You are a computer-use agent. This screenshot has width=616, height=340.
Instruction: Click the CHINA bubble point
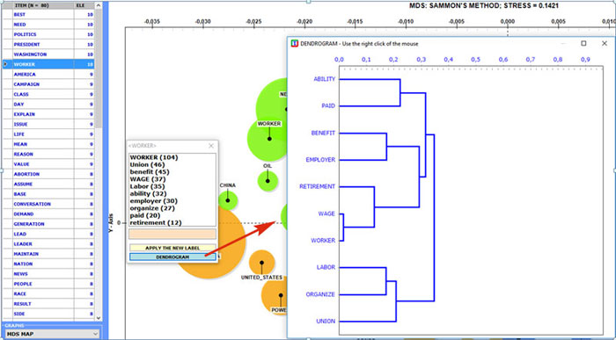228,201
